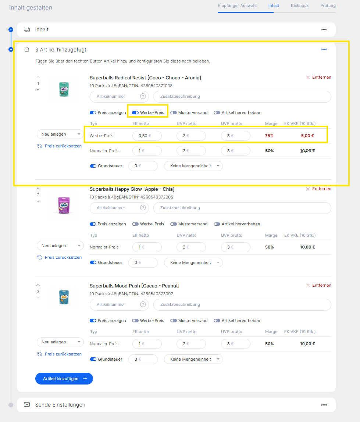Switch to the Kickback tab
The width and height of the screenshot is (360, 422).
coord(300,6)
